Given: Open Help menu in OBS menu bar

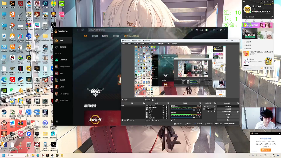Looking at the screenshot, I should click(x=174, y=43).
